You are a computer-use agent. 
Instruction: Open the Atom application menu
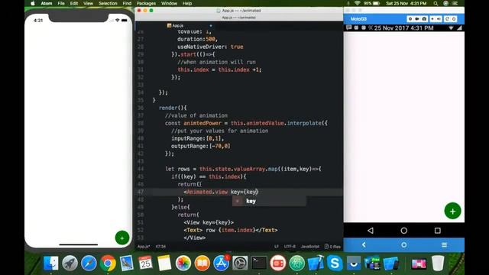click(x=47, y=3)
